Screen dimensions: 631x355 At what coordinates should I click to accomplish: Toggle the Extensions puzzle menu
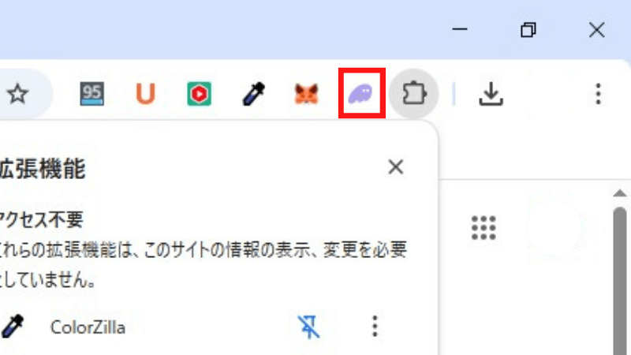click(414, 94)
